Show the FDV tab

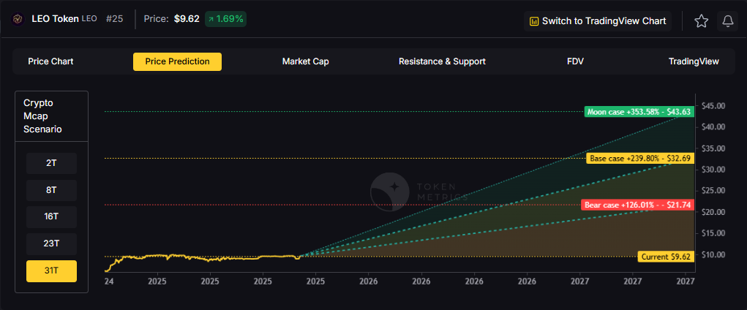575,61
